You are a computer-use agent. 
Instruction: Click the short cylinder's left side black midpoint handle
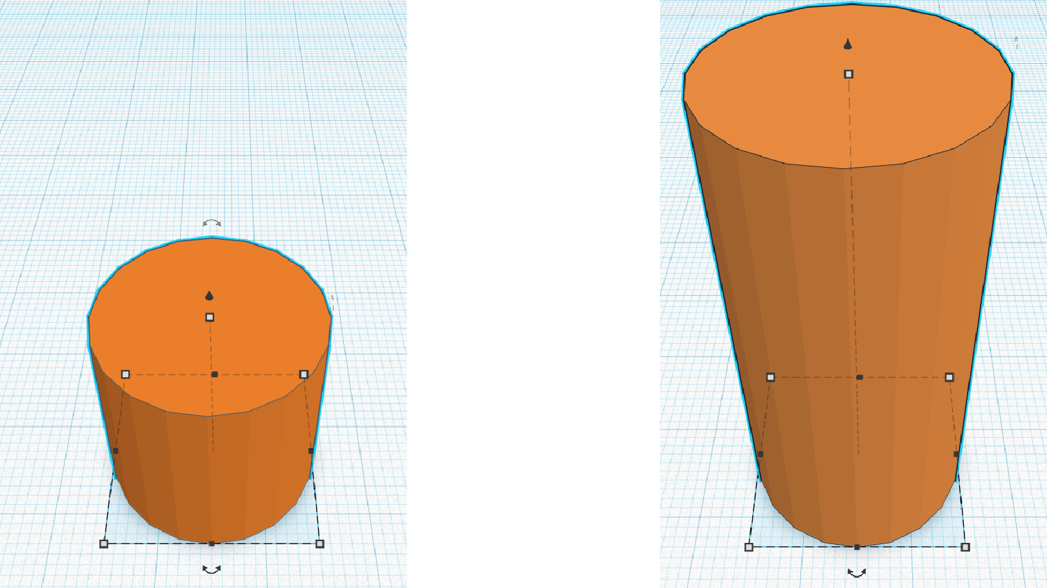[x=115, y=451]
